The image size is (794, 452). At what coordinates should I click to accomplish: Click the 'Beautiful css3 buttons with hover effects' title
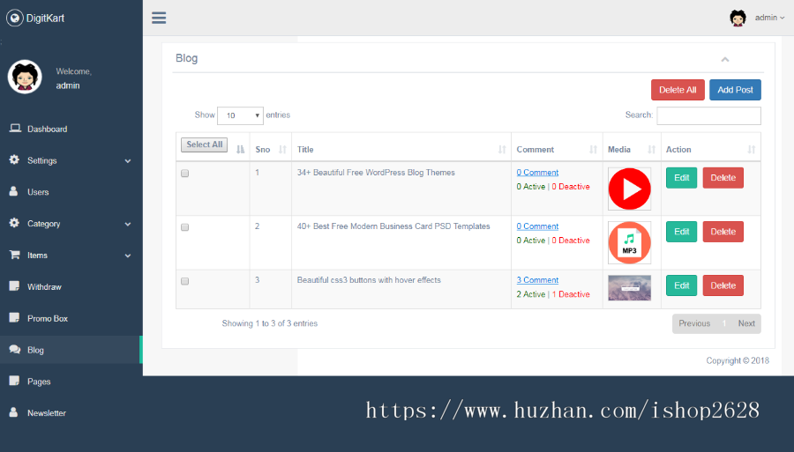[x=369, y=280]
